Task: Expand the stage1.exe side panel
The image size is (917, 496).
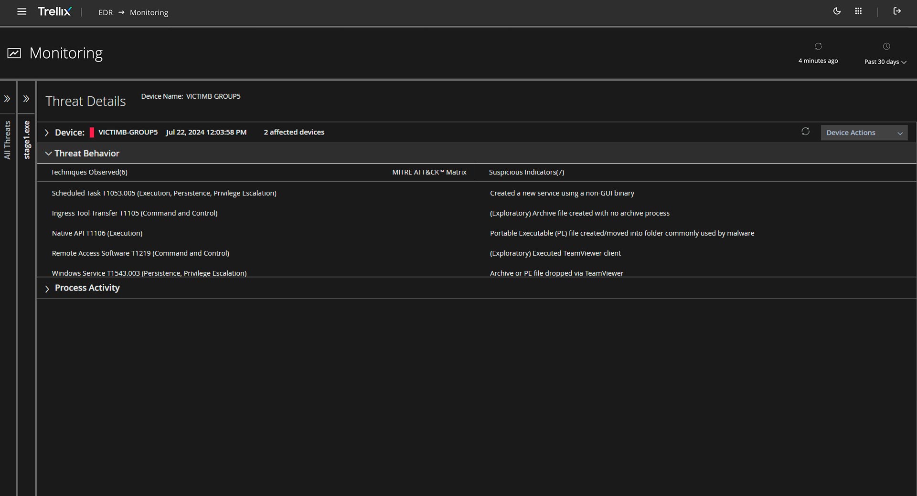Action: point(26,99)
